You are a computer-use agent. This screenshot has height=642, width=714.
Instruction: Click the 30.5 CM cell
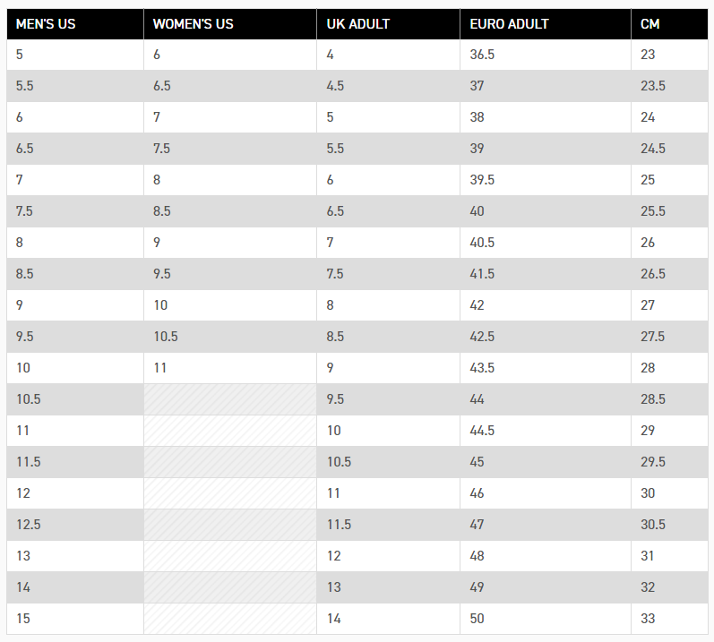669,525
